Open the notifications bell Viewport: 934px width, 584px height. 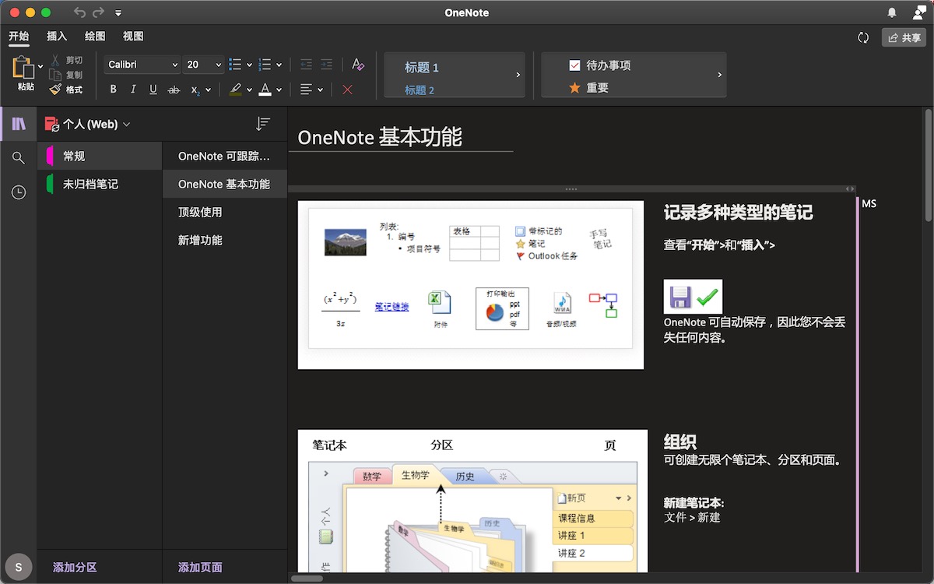892,12
